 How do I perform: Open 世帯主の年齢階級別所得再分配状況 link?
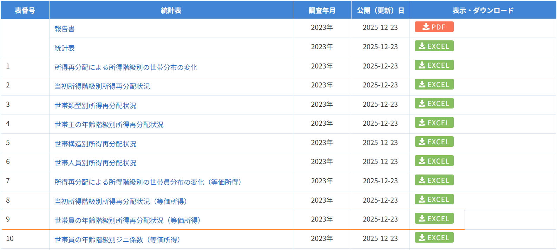tap(109, 125)
